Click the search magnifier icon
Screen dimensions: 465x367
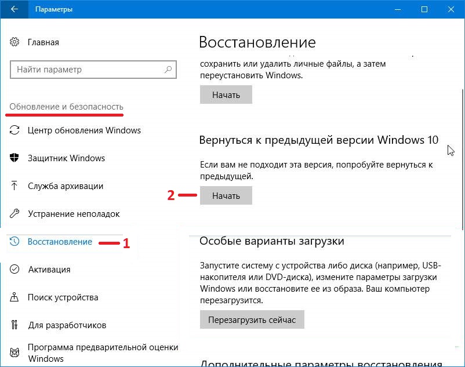pyautogui.click(x=168, y=70)
